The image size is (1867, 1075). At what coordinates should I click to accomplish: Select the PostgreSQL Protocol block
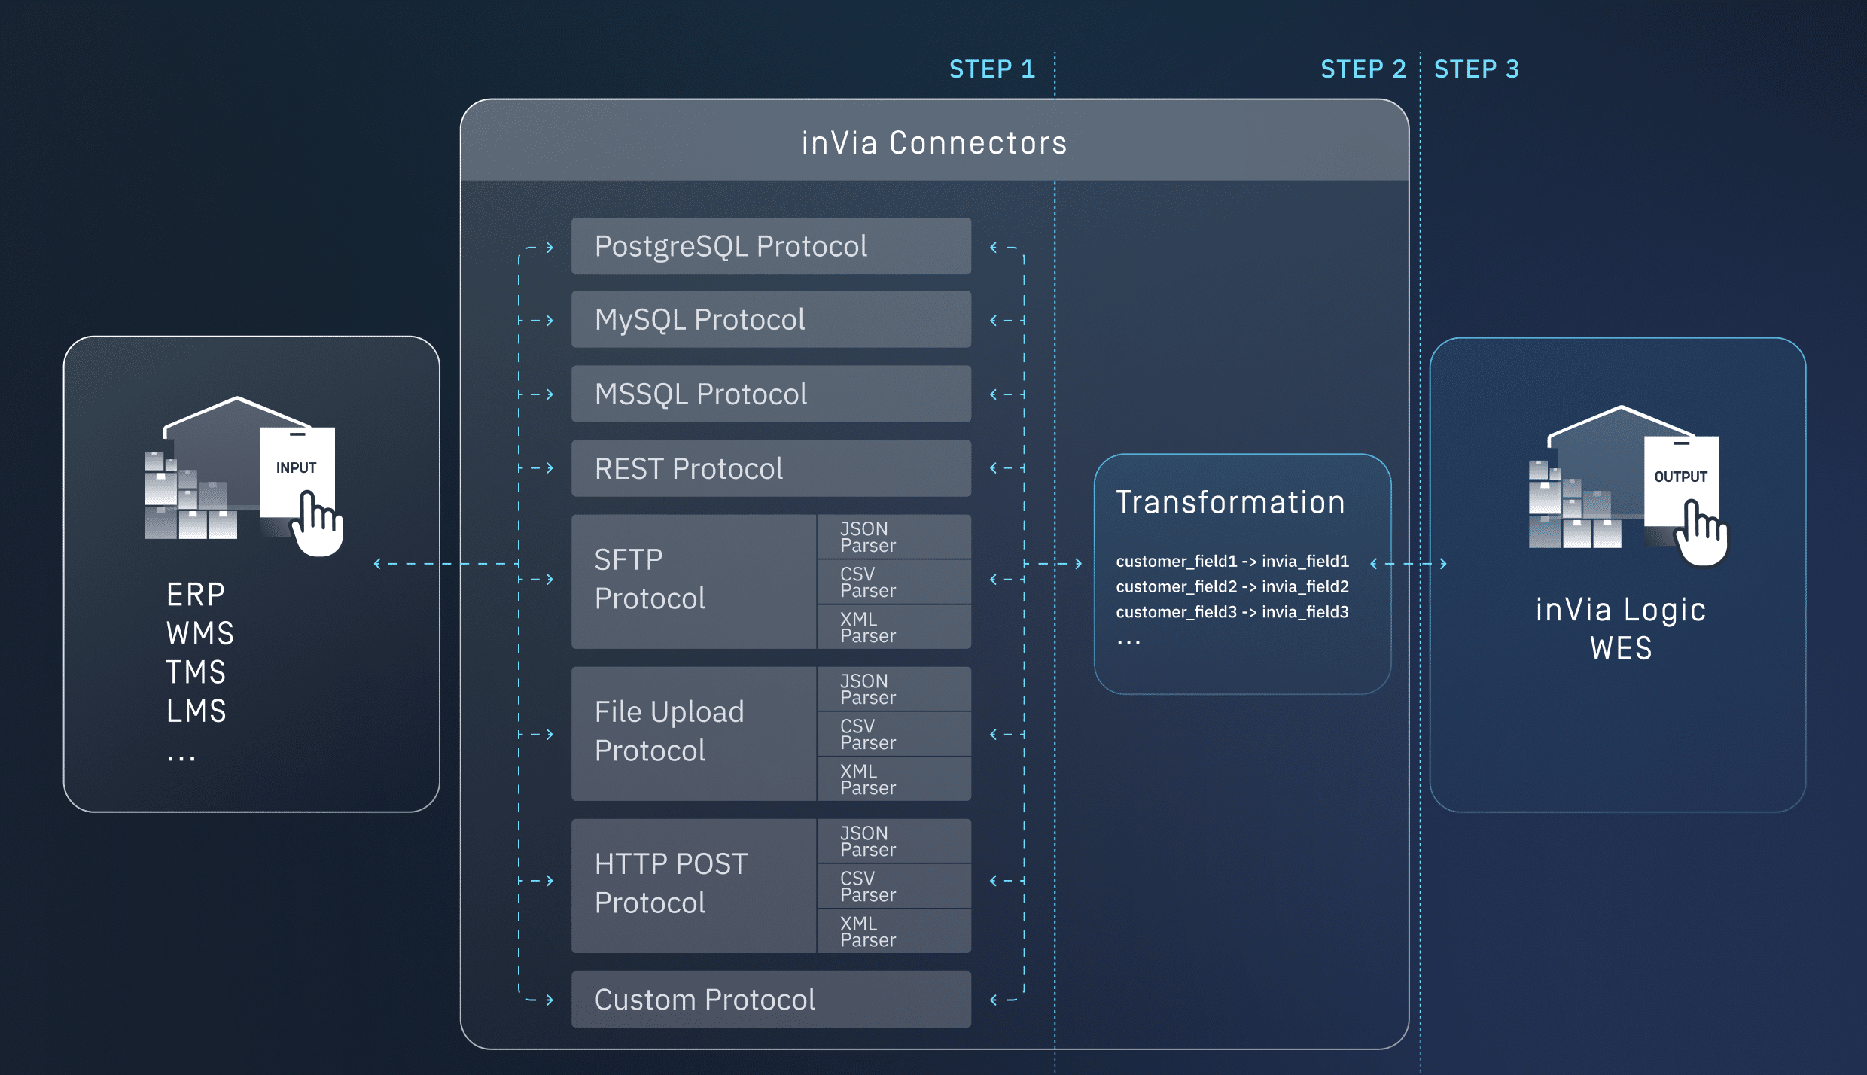click(771, 246)
